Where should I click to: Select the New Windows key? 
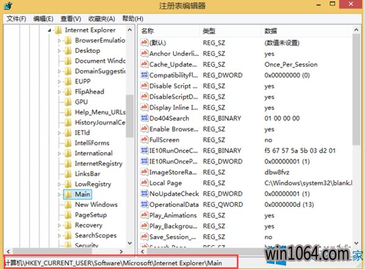click(96, 204)
